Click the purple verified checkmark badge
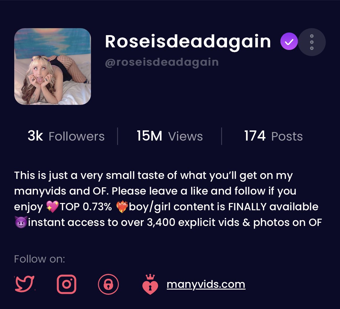 tap(289, 42)
